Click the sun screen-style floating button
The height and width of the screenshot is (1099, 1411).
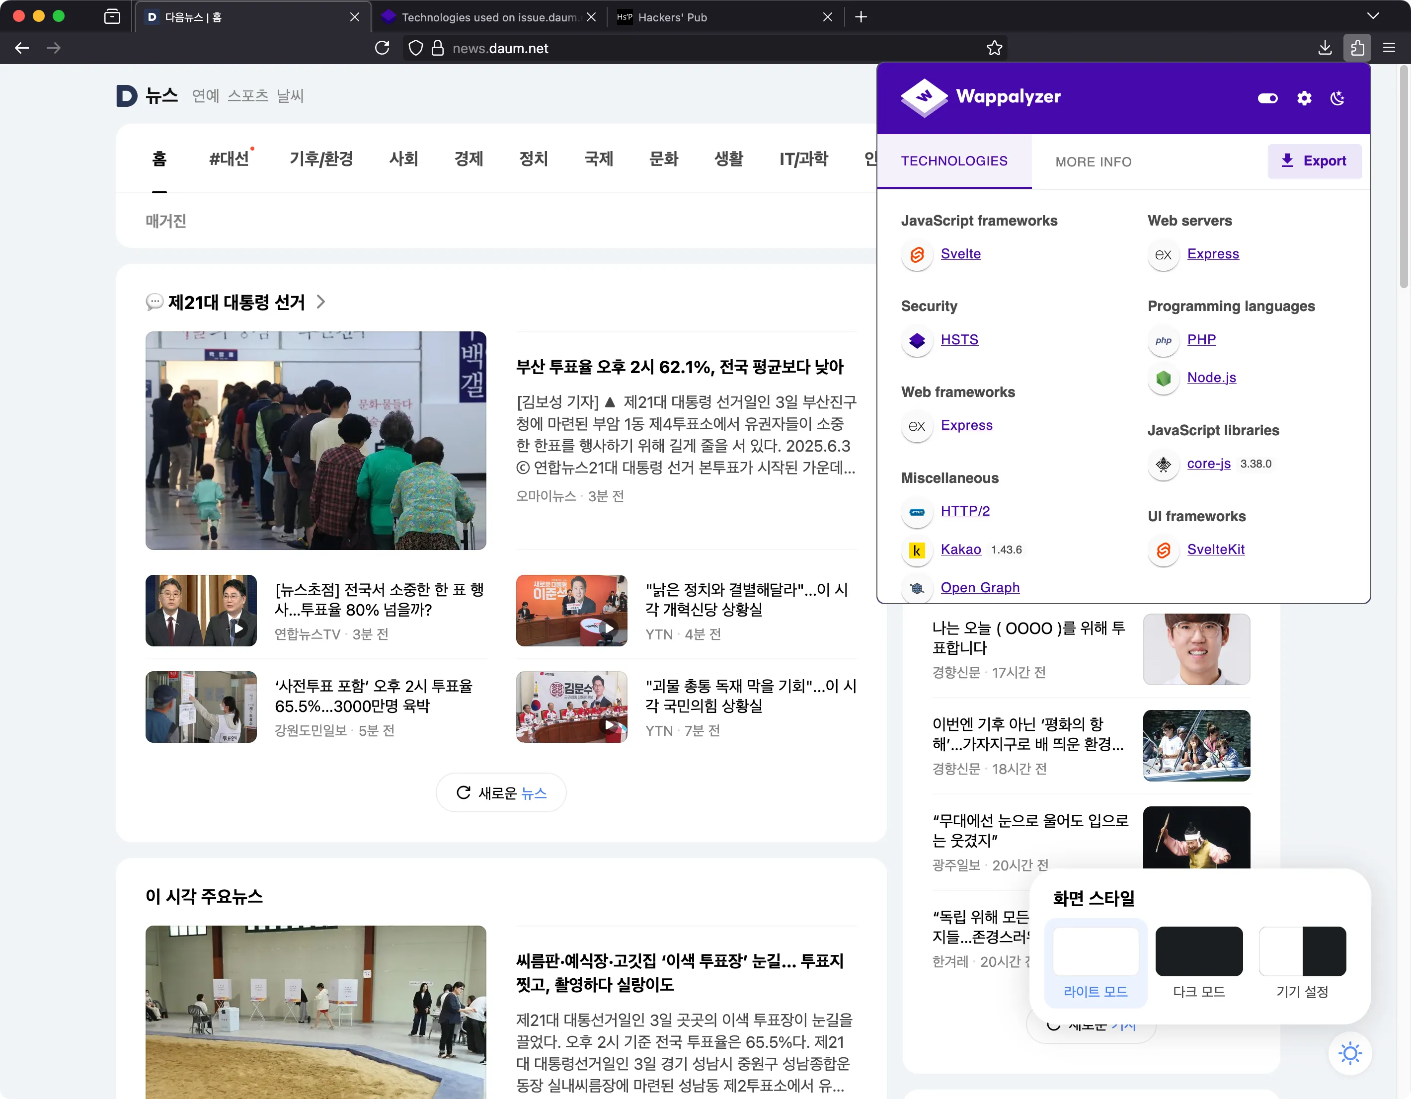coord(1349,1054)
